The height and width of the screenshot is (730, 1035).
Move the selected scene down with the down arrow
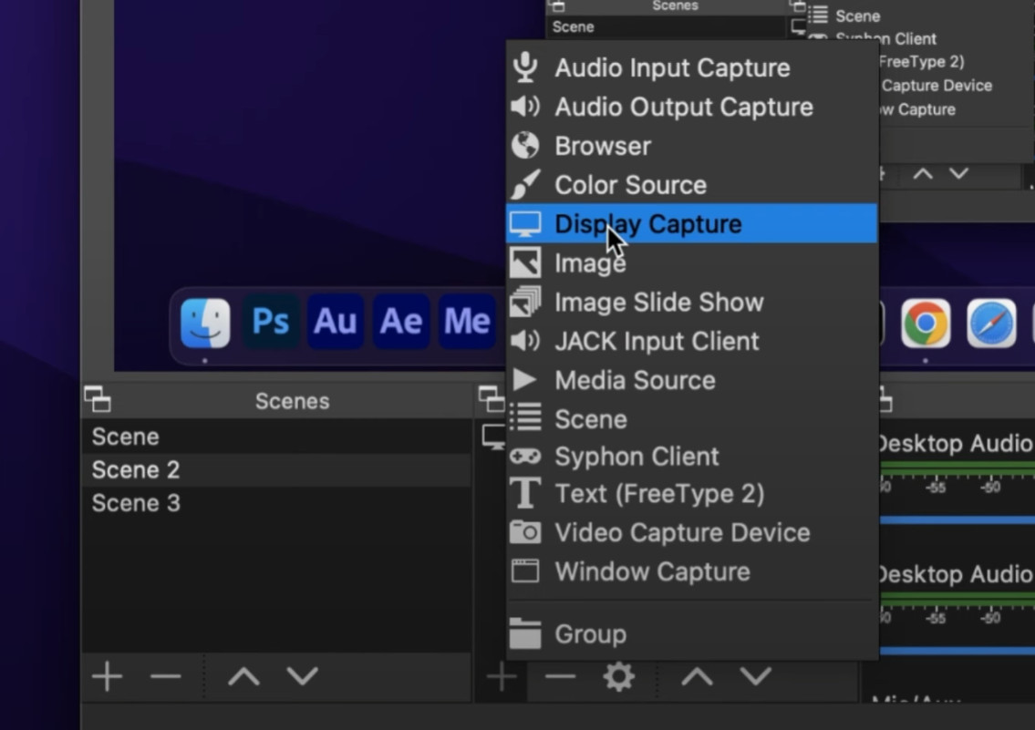point(302,676)
